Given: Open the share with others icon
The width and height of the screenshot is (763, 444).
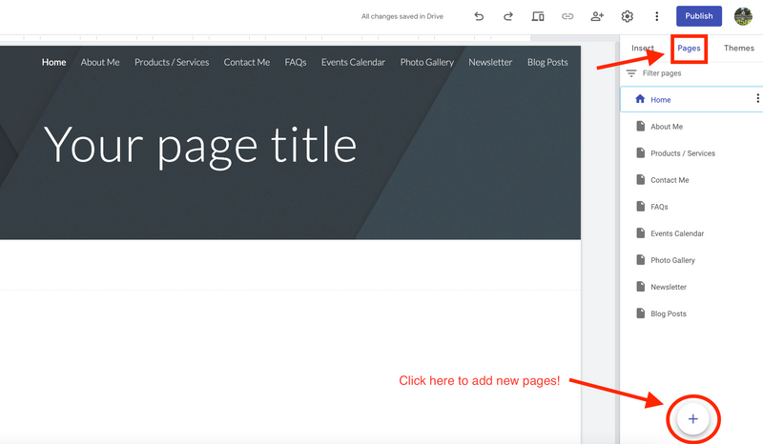Looking at the screenshot, I should (x=597, y=16).
